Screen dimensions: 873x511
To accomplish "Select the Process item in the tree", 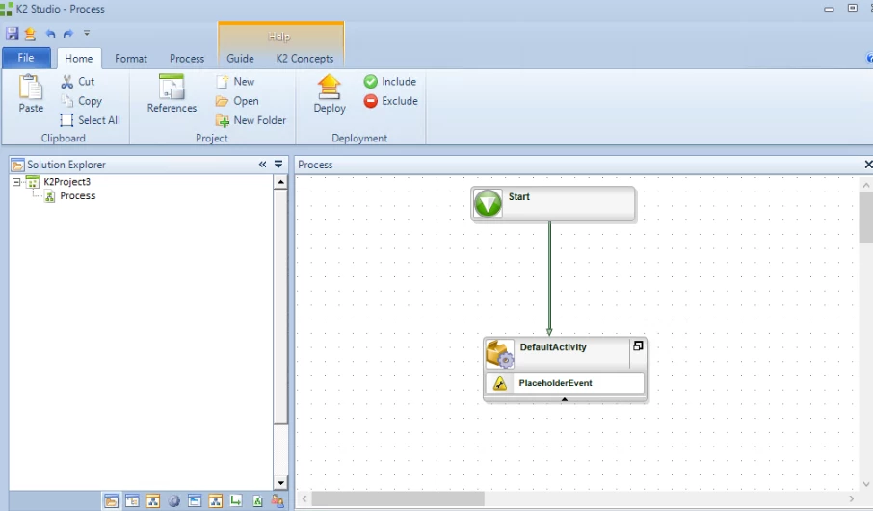I will pos(77,195).
